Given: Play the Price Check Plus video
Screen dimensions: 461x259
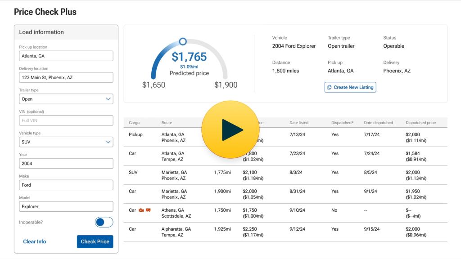Looking at the screenshot, I should tap(230, 130).
